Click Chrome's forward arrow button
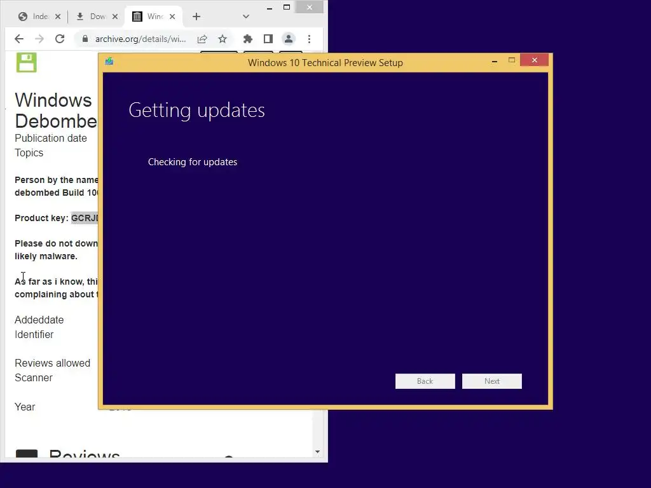Image resolution: width=651 pixels, height=488 pixels. tap(39, 39)
